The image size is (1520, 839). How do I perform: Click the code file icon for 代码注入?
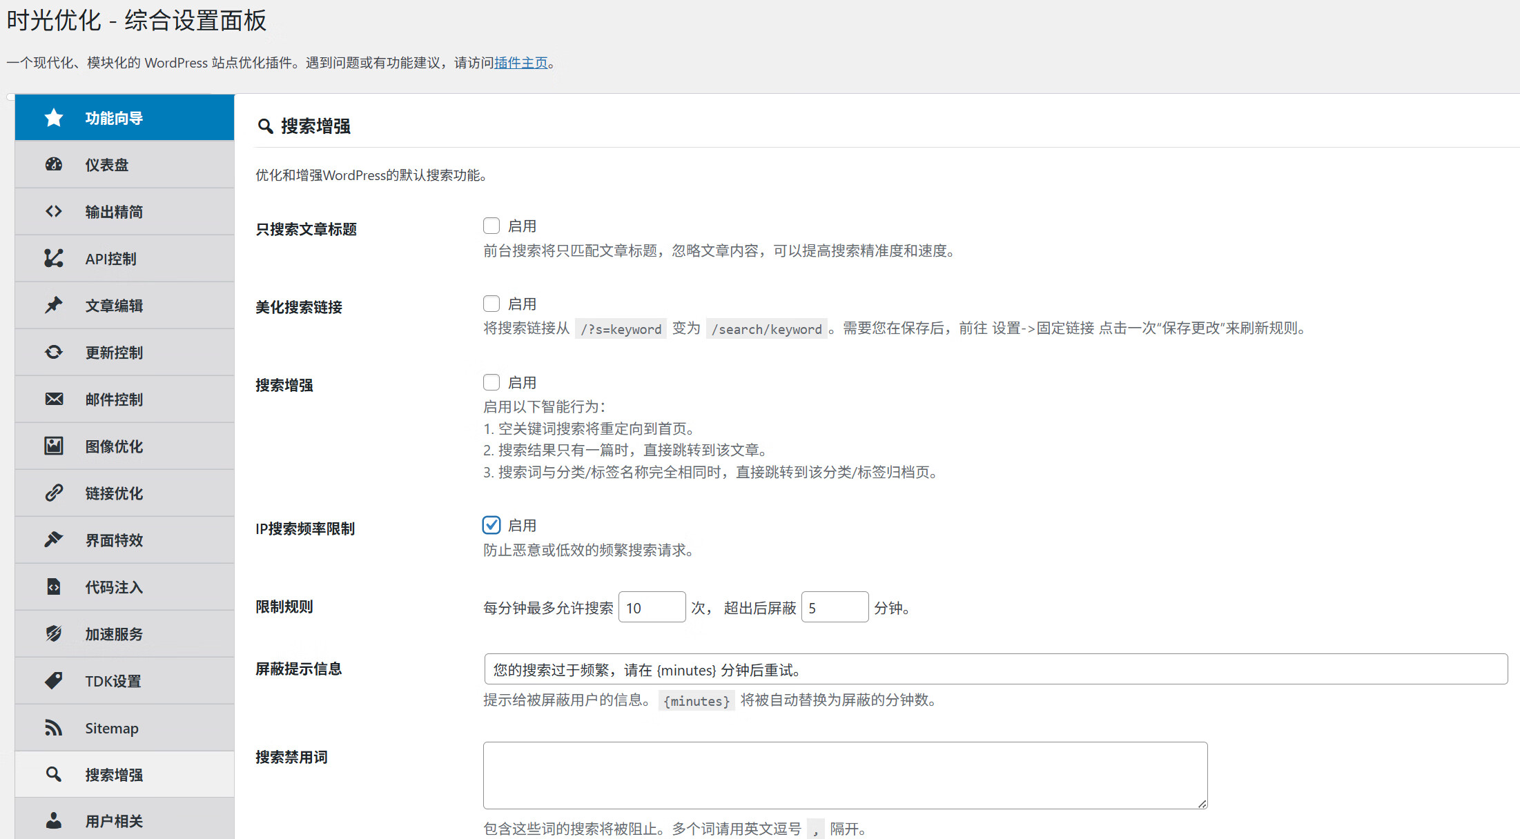[x=54, y=586]
